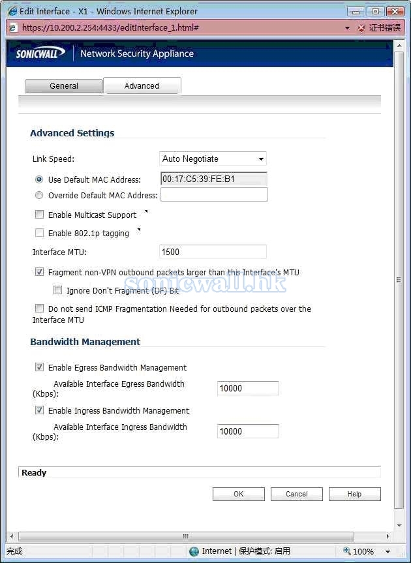Check Do not send ICMP Fragmentation Needed
The image size is (411, 563).
[x=39, y=308]
